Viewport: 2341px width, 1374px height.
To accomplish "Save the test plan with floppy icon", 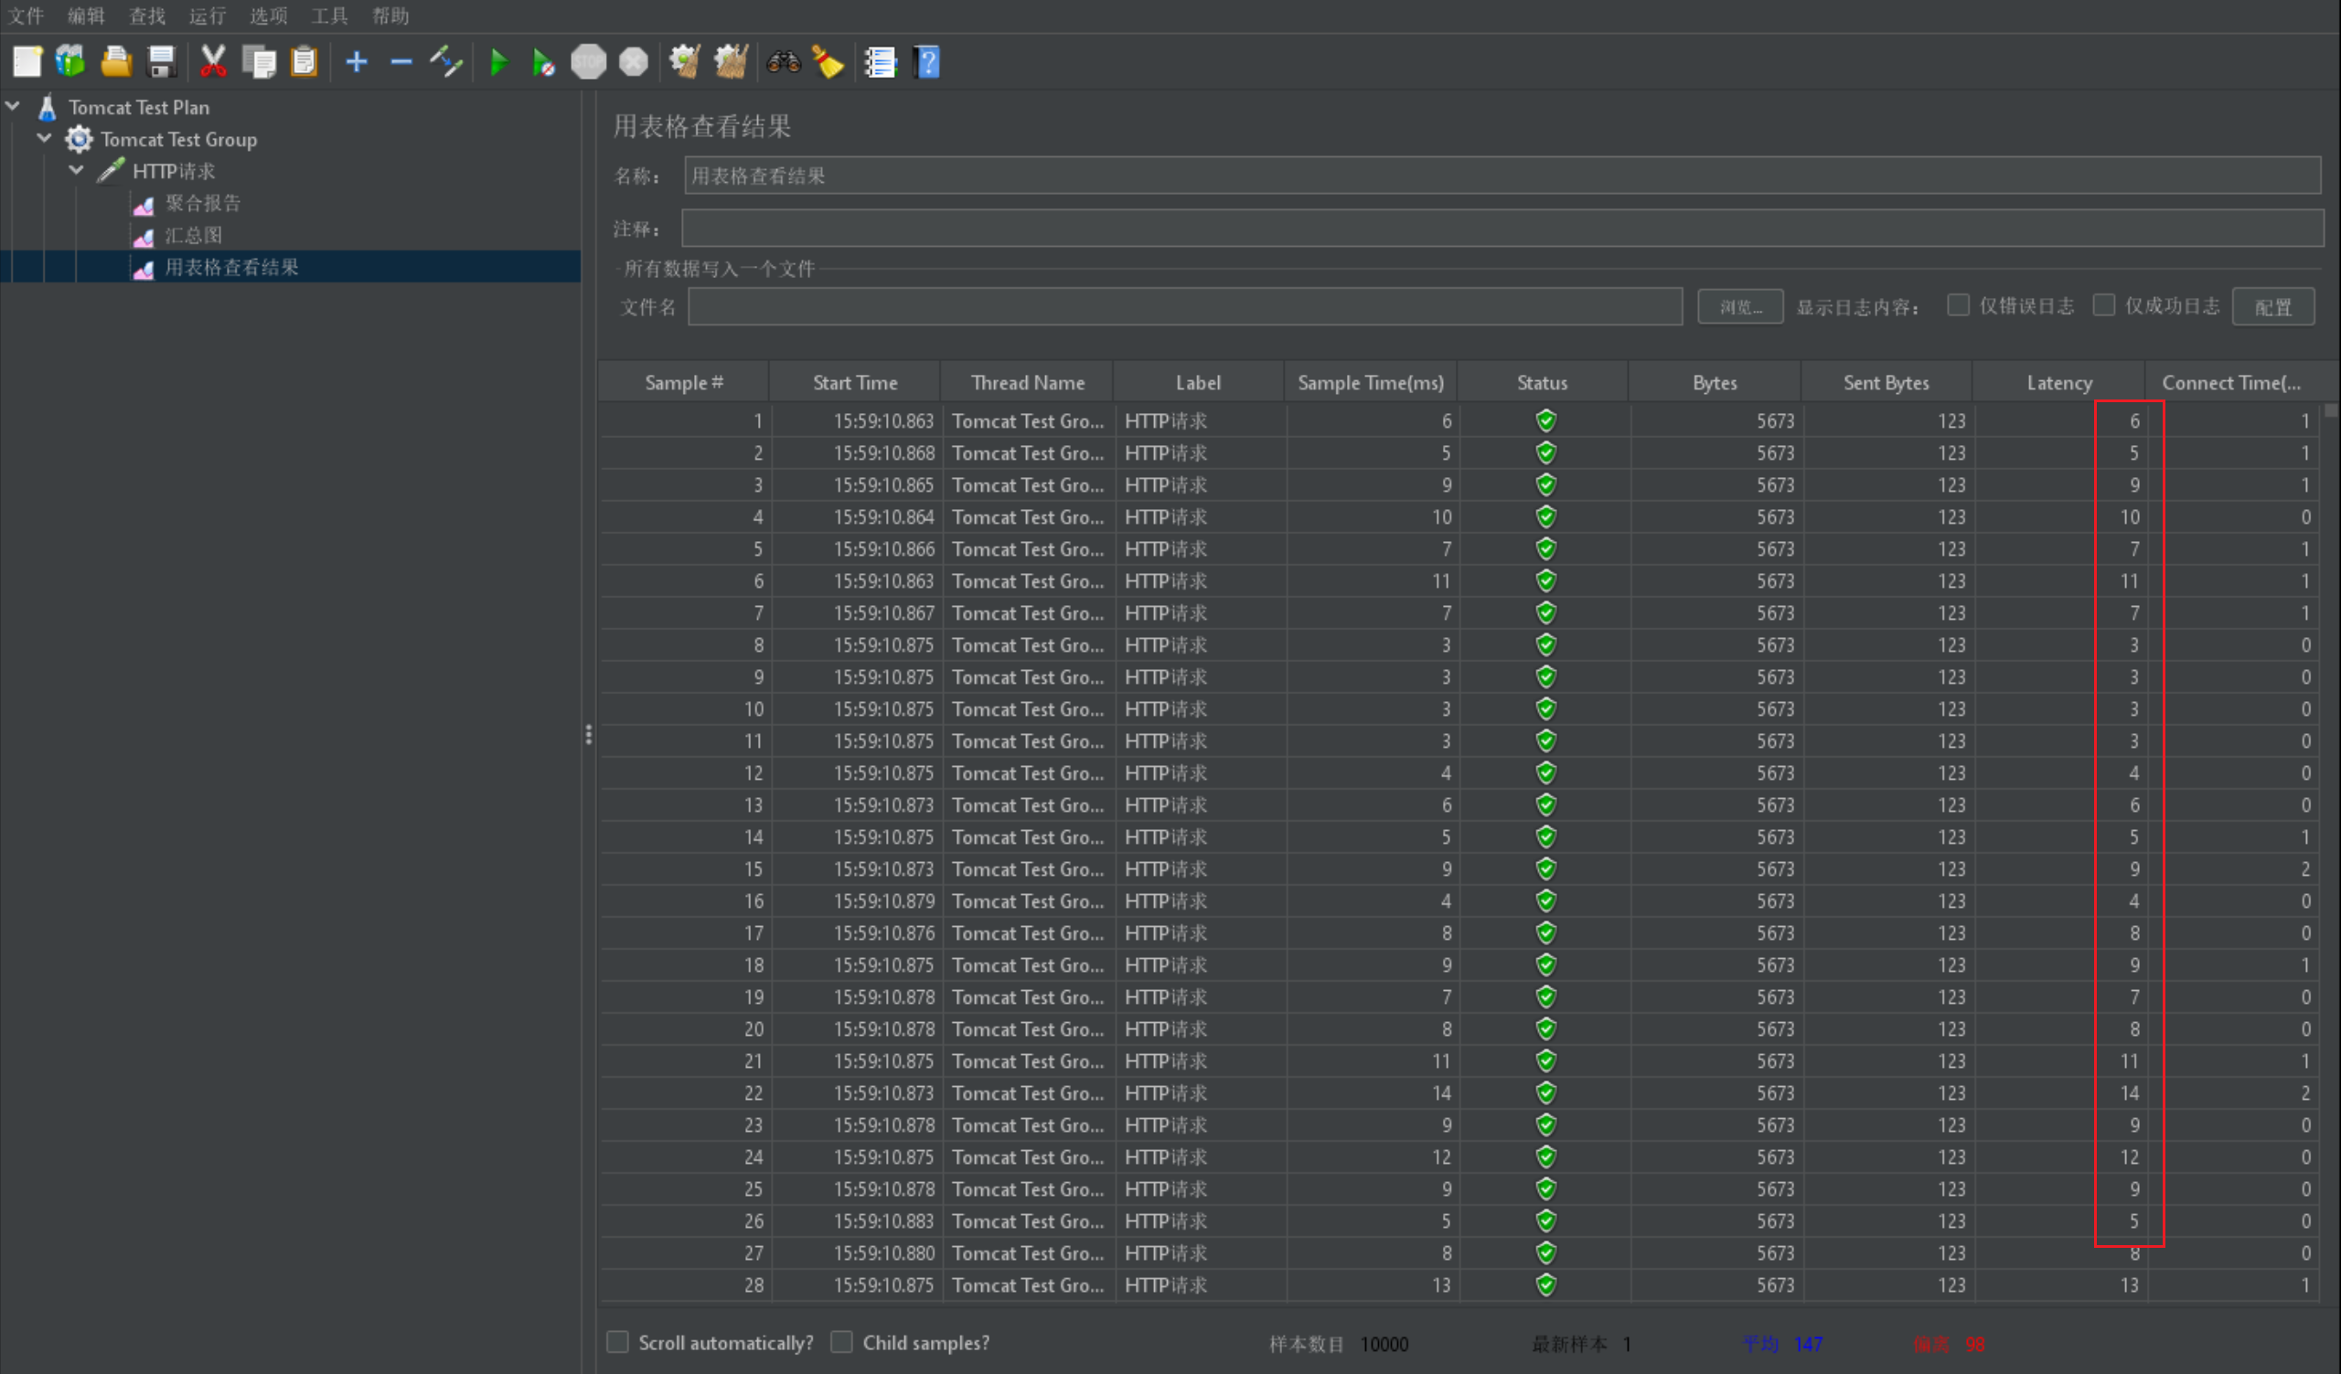I will [162, 62].
